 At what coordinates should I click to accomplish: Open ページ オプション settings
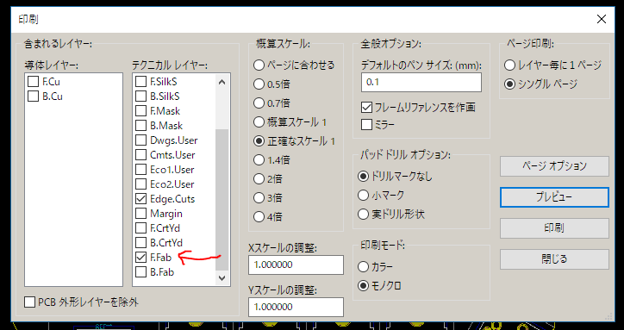coord(554,166)
